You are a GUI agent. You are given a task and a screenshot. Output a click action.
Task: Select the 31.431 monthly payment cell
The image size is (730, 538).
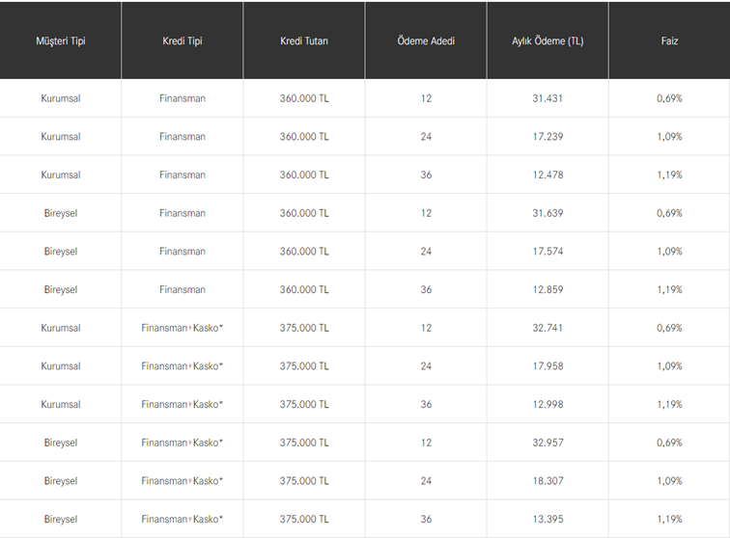pos(547,98)
